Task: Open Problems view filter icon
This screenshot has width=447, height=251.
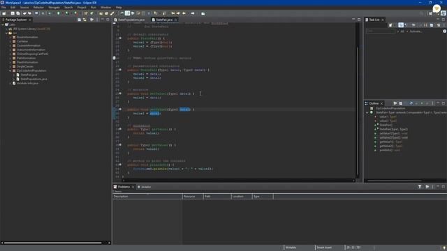Action: pyautogui.click(x=420, y=187)
